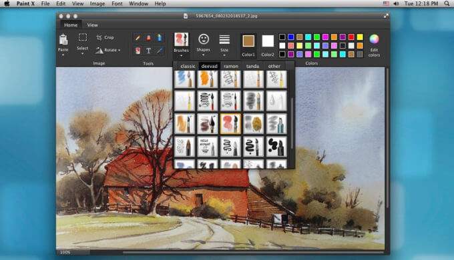This screenshot has width=454, height=260.
Task: Open the View menu in the menu bar
Action: click(77, 4)
